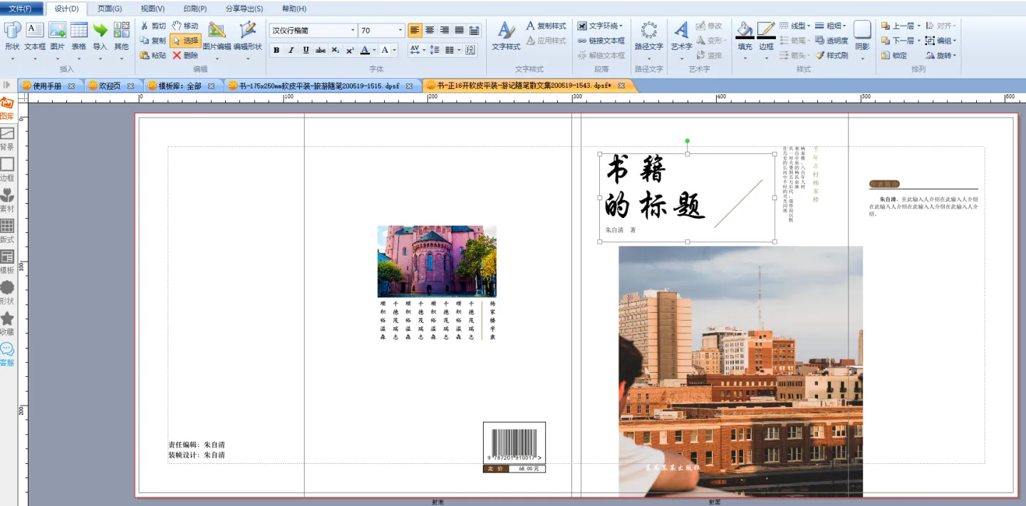Toggle strikethrough formatting
The image size is (1026, 506).
pyautogui.click(x=321, y=50)
